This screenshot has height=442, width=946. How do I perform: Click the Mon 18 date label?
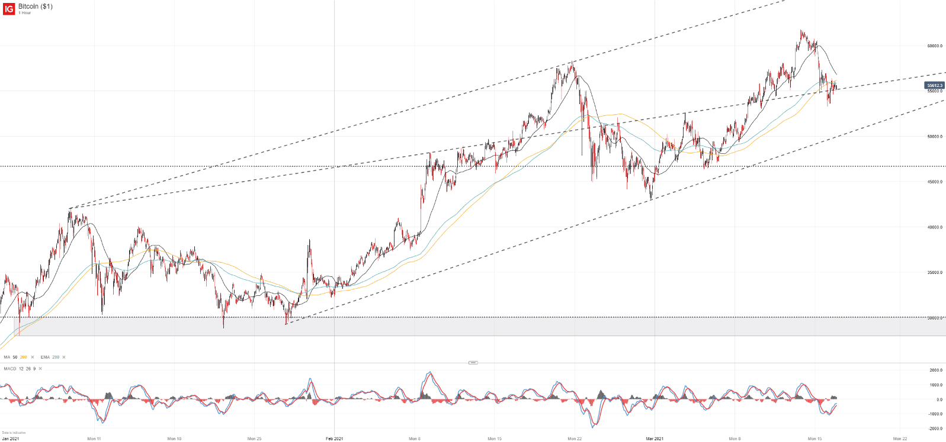click(174, 438)
